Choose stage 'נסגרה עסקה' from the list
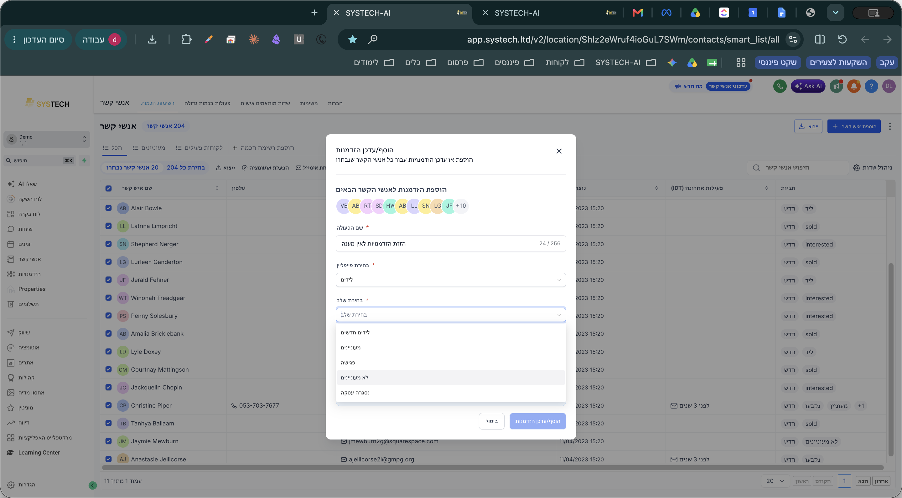Viewport: 902px width, 498px height. 451,392
